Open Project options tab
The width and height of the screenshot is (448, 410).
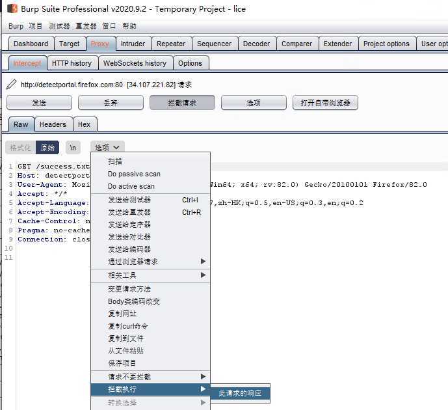coord(387,44)
